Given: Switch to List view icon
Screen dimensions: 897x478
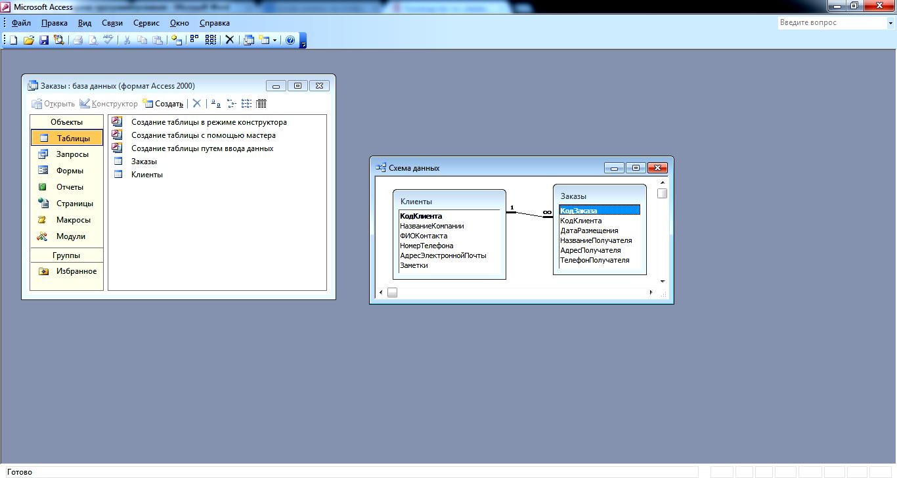Looking at the screenshot, I should pos(246,104).
